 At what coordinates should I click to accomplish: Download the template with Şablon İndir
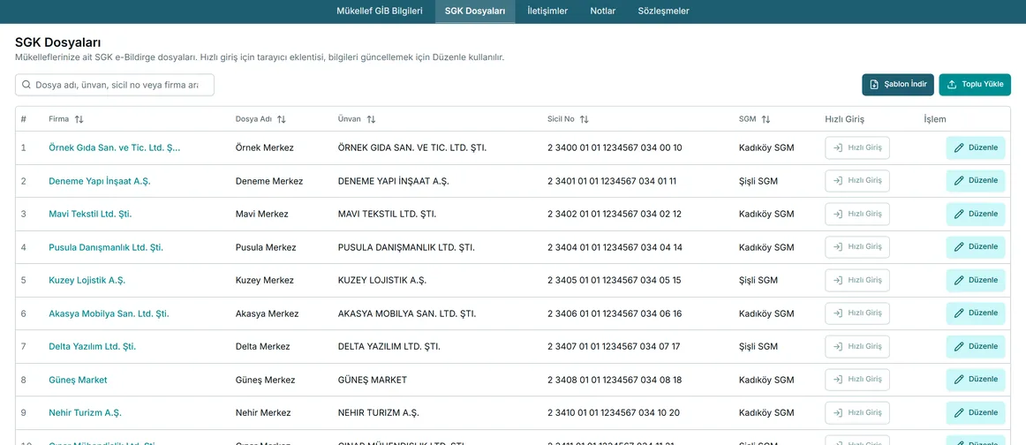pyautogui.click(x=898, y=85)
